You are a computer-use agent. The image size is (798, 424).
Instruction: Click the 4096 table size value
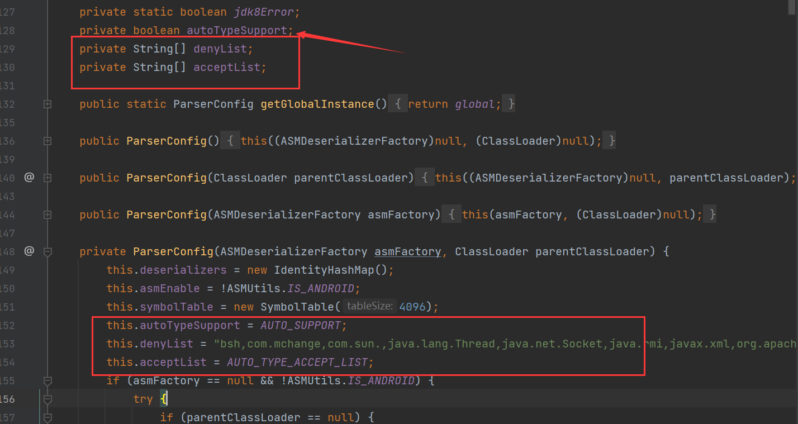click(x=412, y=307)
